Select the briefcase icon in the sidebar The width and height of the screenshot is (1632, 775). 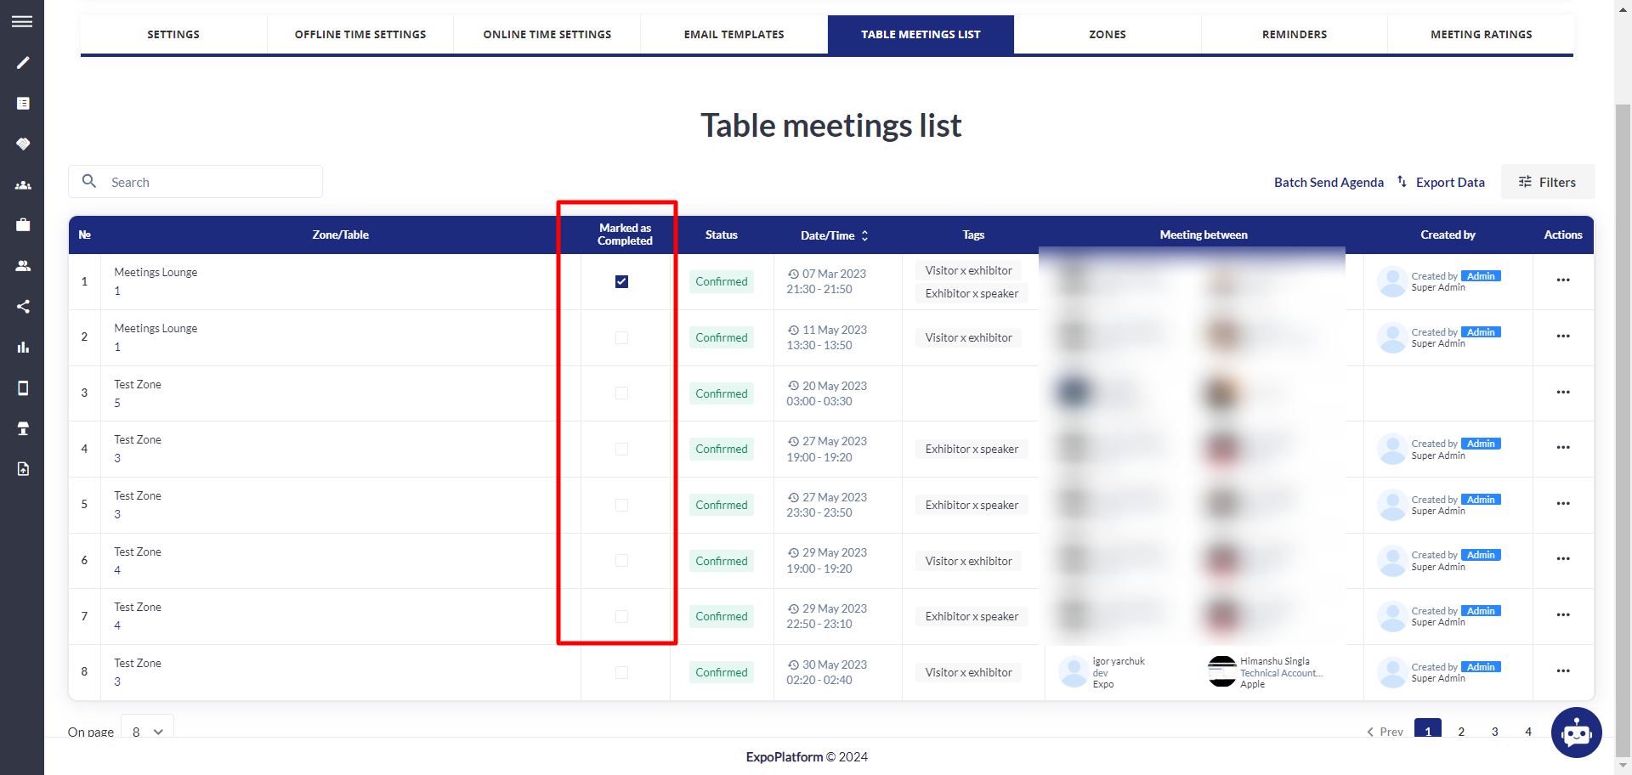tap(22, 224)
